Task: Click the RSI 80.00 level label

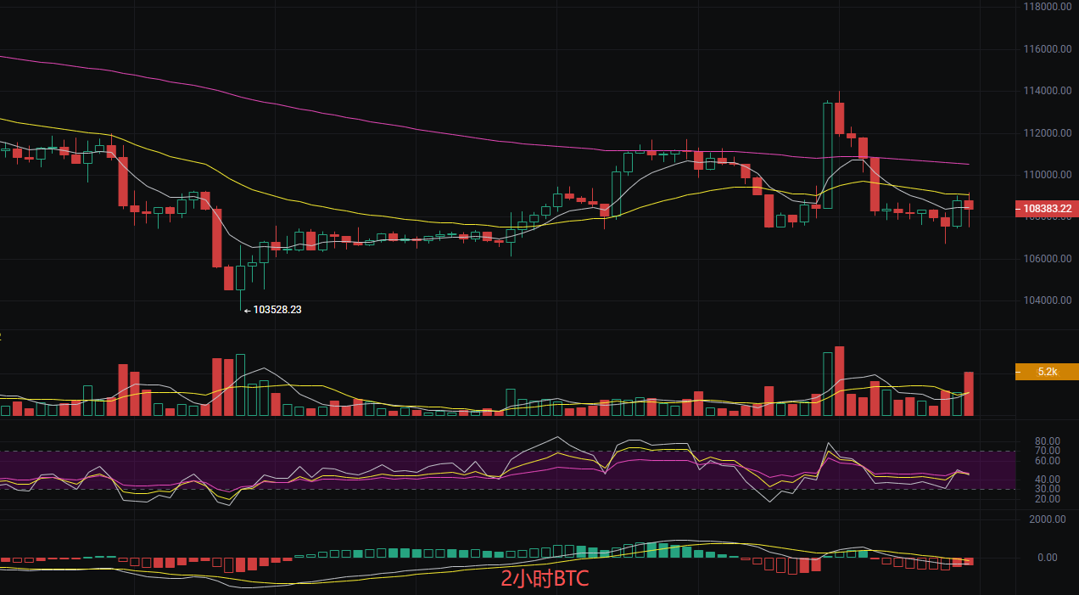Action: [1048, 441]
